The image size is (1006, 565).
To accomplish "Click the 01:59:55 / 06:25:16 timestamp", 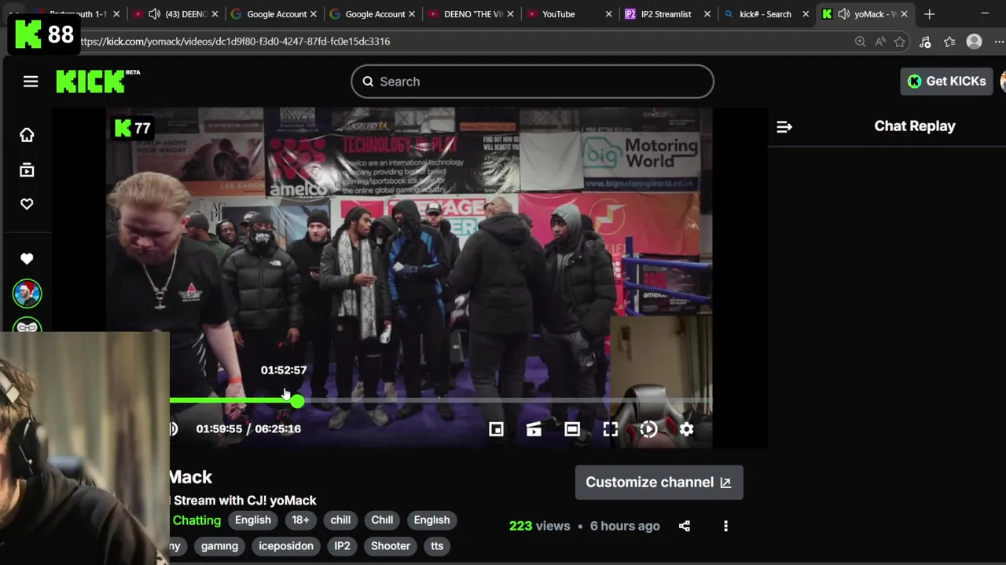I will point(248,429).
